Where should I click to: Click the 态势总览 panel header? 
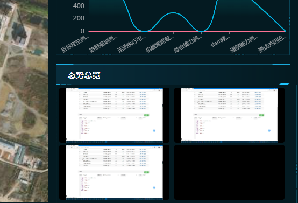point(84,75)
